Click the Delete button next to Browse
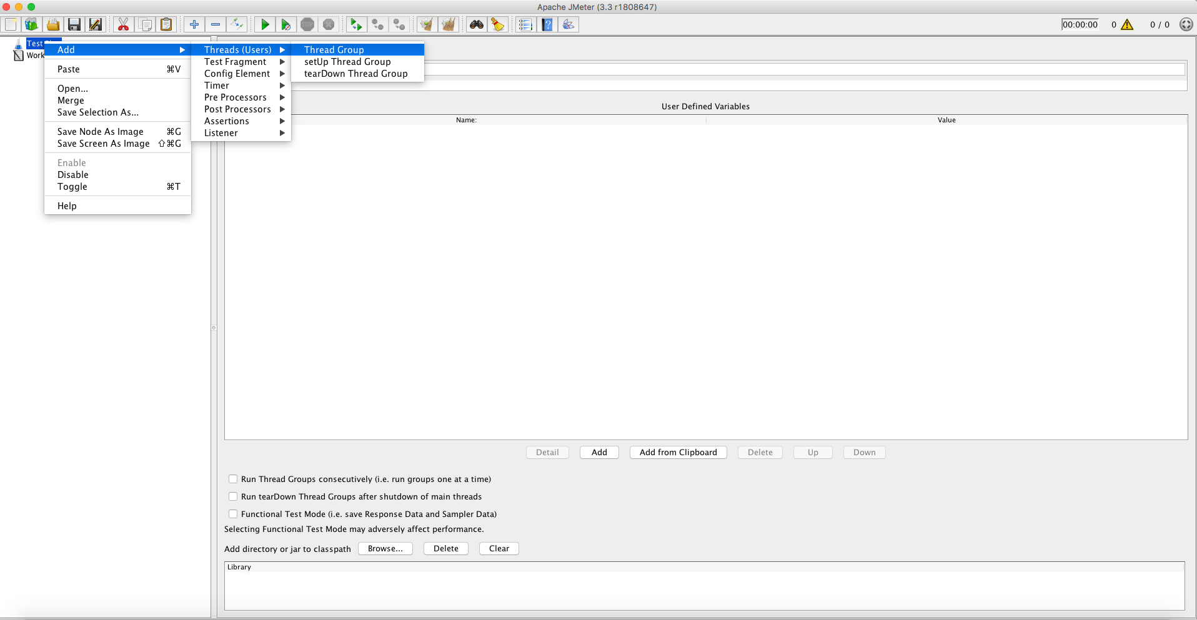Screen dimensions: 1197x620 [446, 548]
